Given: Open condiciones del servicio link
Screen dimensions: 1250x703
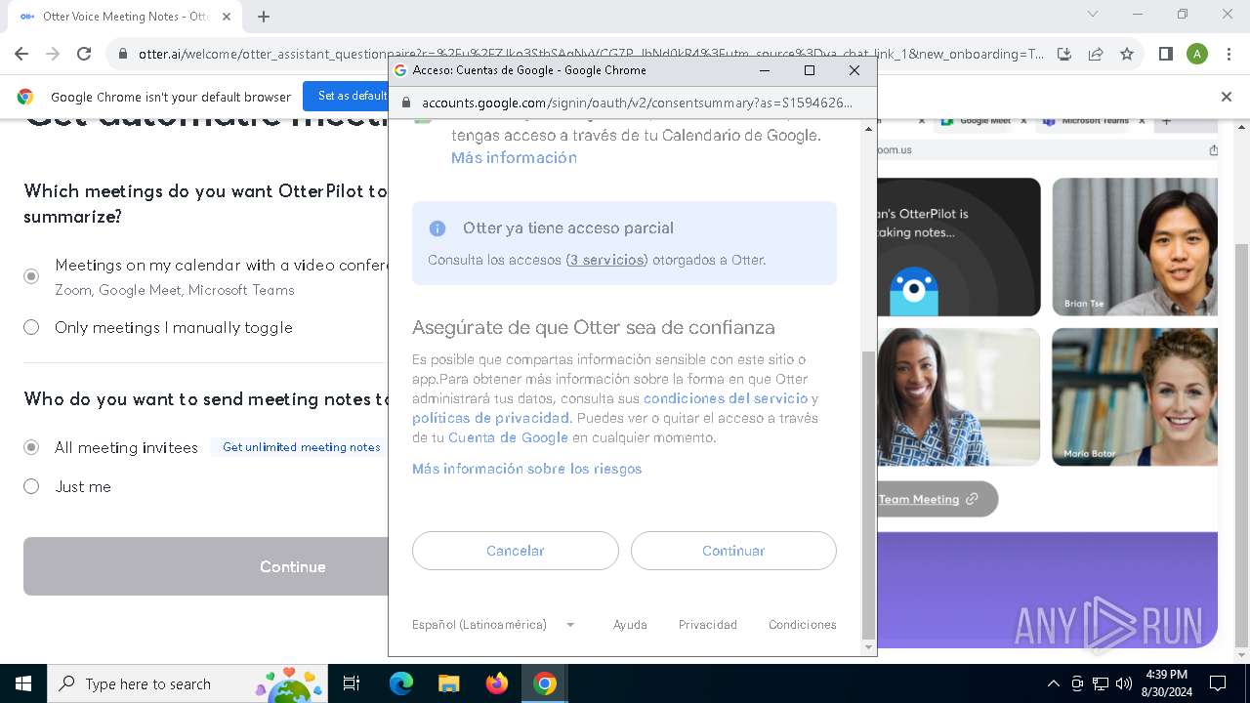Looking at the screenshot, I should [x=726, y=398].
